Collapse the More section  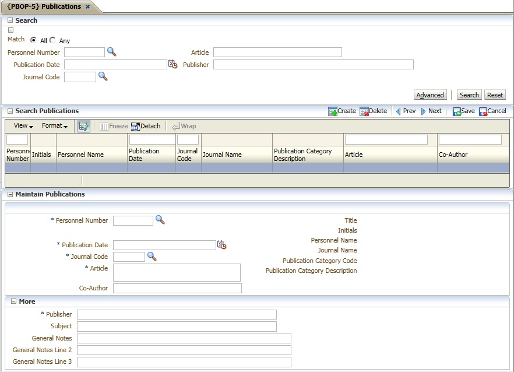point(13,301)
